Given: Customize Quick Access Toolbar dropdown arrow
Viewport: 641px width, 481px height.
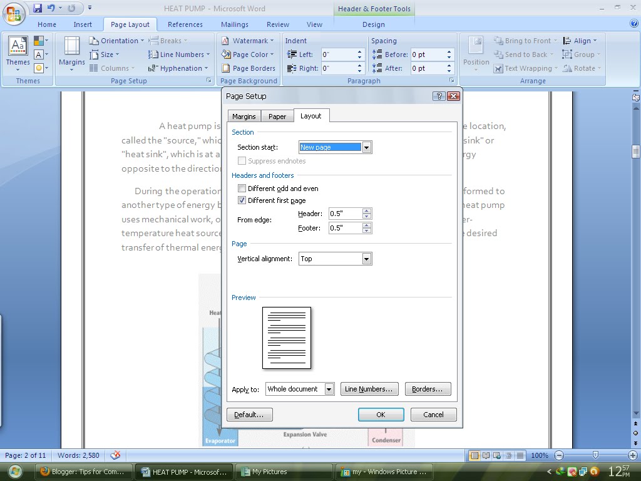Looking at the screenshot, I should (90, 8).
